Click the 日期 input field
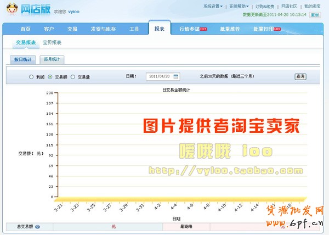329x235 pixels. coord(166,77)
